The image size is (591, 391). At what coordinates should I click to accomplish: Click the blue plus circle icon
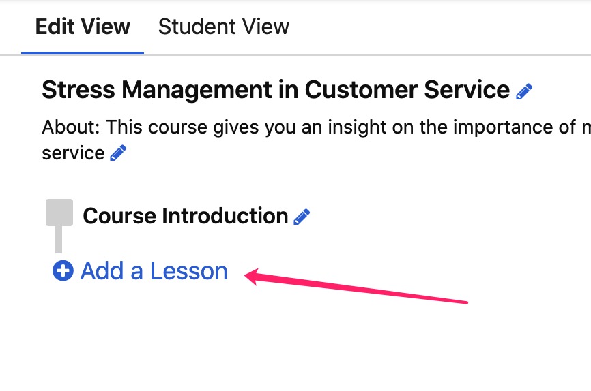click(63, 270)
